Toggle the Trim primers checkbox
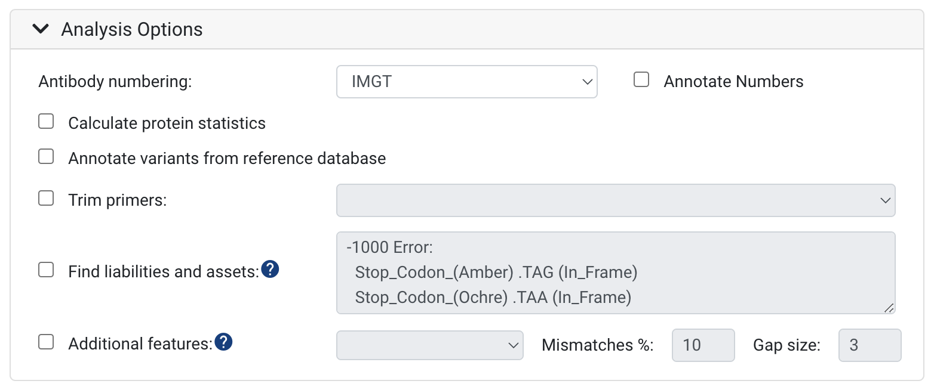The height and width of the screenshot is (390, 934). pos(46,198)
